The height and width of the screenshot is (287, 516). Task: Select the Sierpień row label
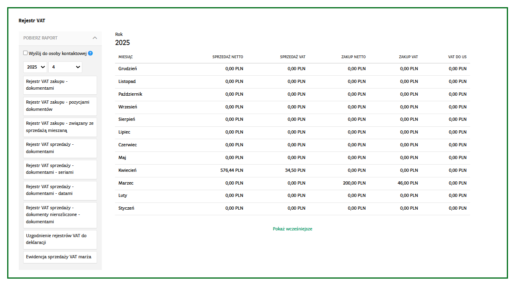127,119
